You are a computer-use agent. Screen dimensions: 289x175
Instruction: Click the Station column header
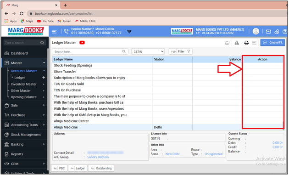[x=172, y=59]
